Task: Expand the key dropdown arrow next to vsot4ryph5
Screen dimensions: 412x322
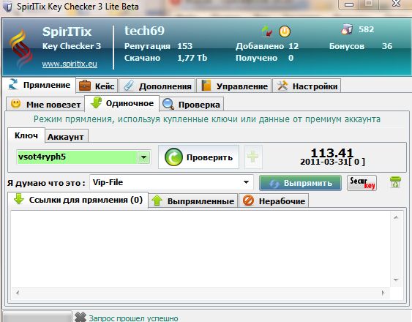Action: [143, 157]
